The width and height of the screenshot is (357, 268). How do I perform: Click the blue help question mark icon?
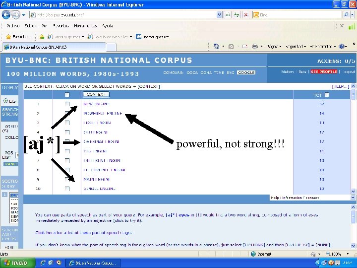pyautogui.click(x=341, y=47)
